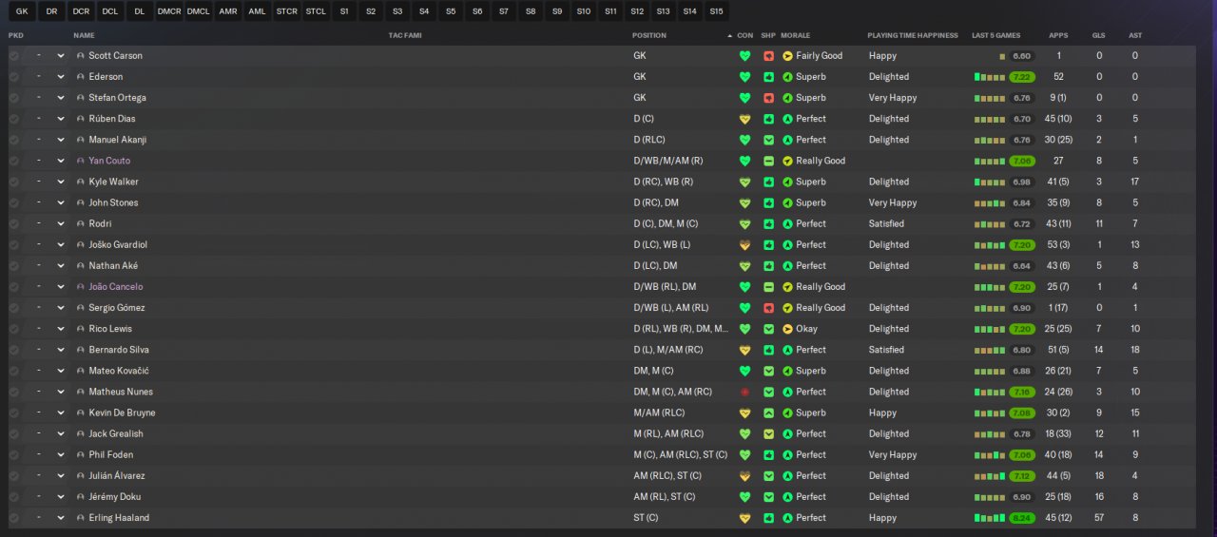Click Rodri's condition heart icon
This screenshot has width=1217, height=537.
pyautogui.click(x=744, y=224)
